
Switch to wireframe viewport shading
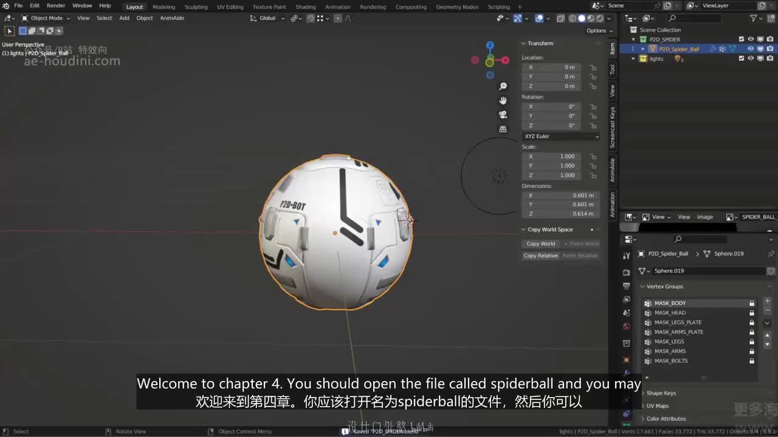tap(573, 18)
